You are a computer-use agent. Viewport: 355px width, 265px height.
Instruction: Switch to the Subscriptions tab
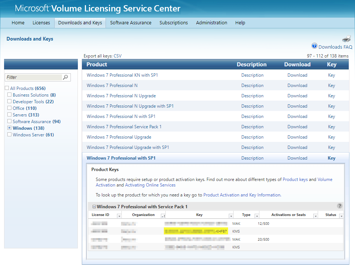pyautogui.click(x=174, y=22)
